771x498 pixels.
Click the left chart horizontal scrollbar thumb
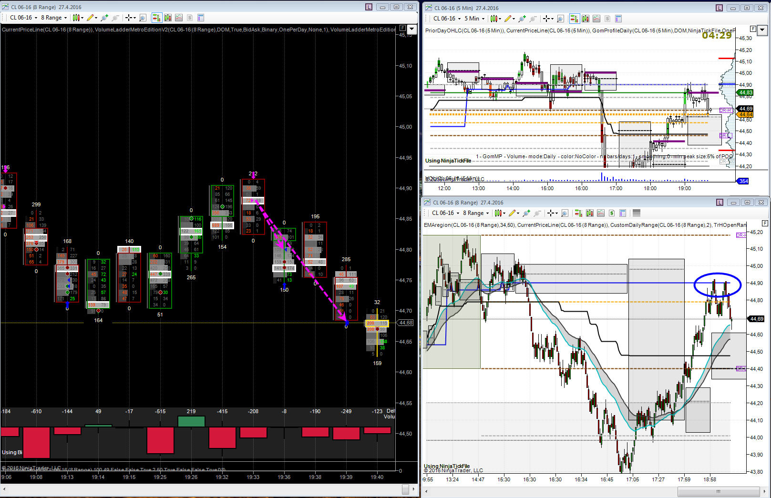pos(405,489)
